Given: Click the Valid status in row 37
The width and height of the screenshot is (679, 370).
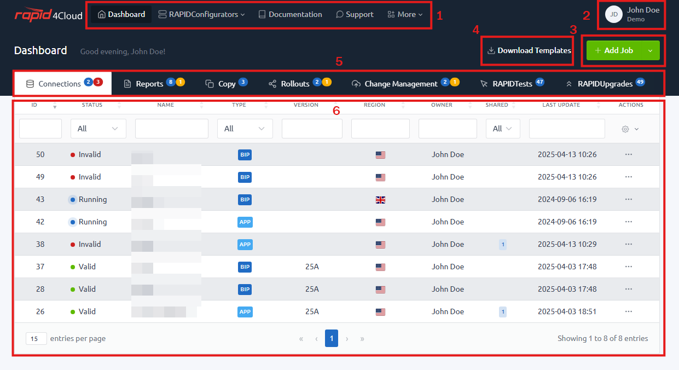Looking at the screenshot, I should [83, 267].
